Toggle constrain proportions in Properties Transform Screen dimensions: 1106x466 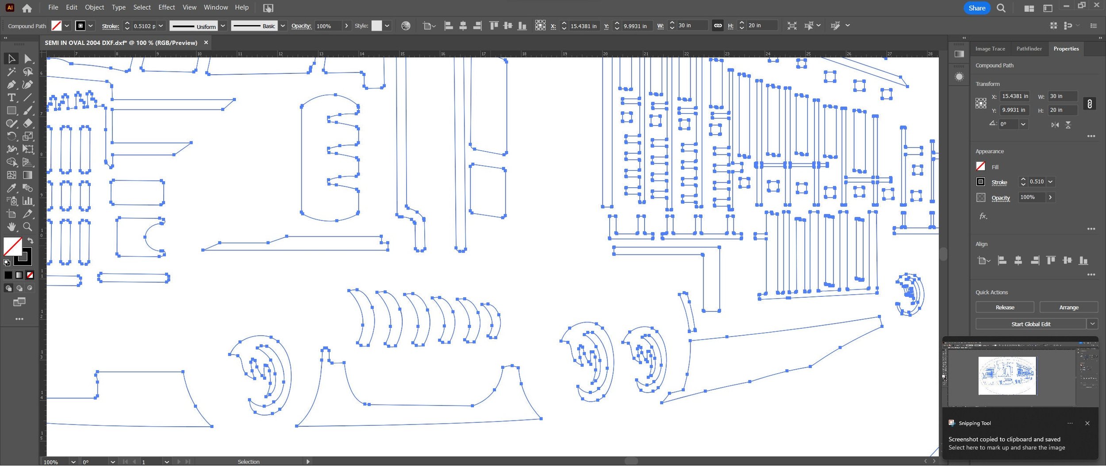coord(1090,104)
